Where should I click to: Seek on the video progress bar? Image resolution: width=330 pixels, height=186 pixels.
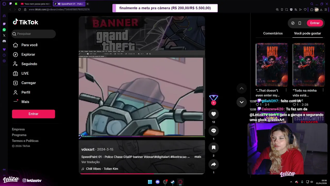[x=142, y=174]
